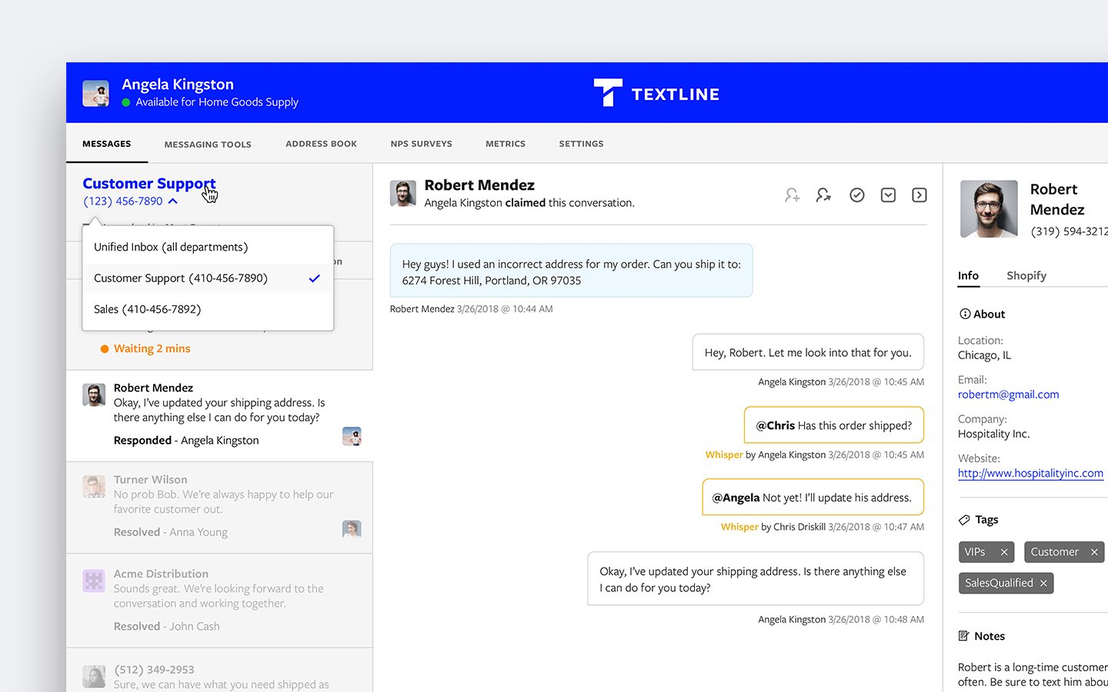Open the square down-chevron options icon
Viewport: 1108px width, 692px height.
pyautogui.click(x=888, y=195)
